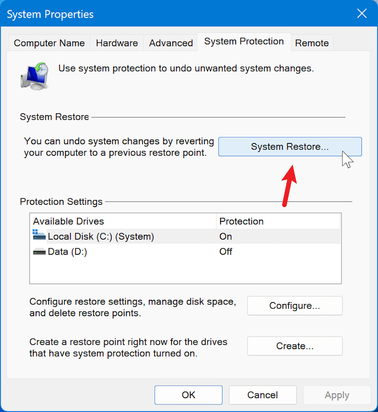Select Local Disk (C:) (System) in the list
The image size is (378, 412).
(x=101, y=236)
